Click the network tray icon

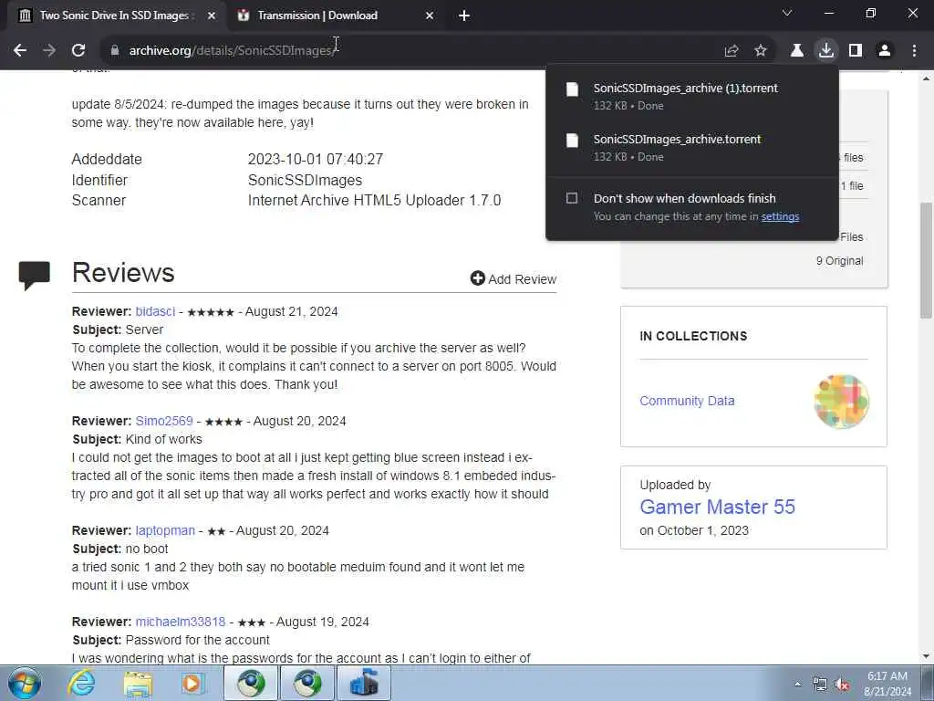coord(820,685)
